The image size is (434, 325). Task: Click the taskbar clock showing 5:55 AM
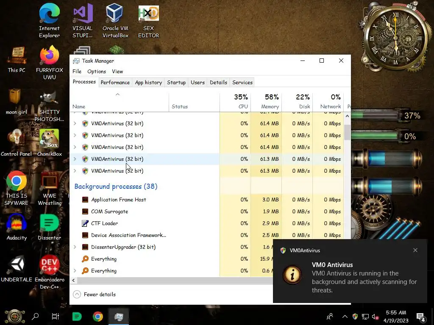[396, 317]
